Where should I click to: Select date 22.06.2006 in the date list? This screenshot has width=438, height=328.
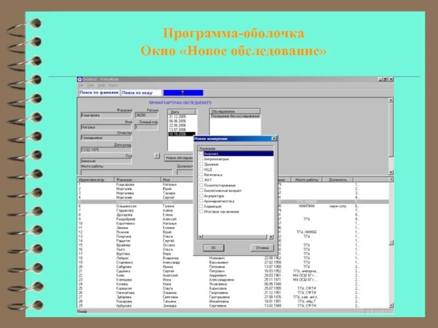click(177, 126)
